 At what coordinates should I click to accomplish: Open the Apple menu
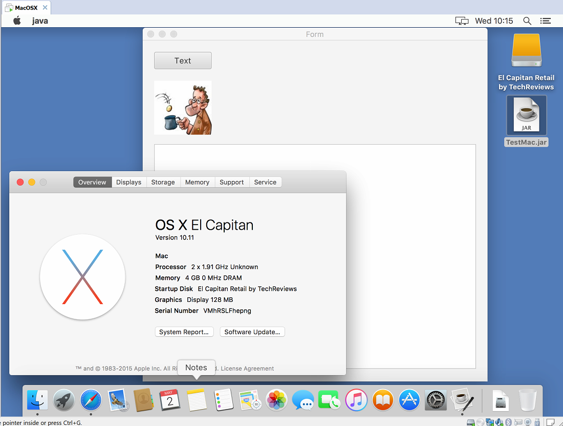[17, 21]
